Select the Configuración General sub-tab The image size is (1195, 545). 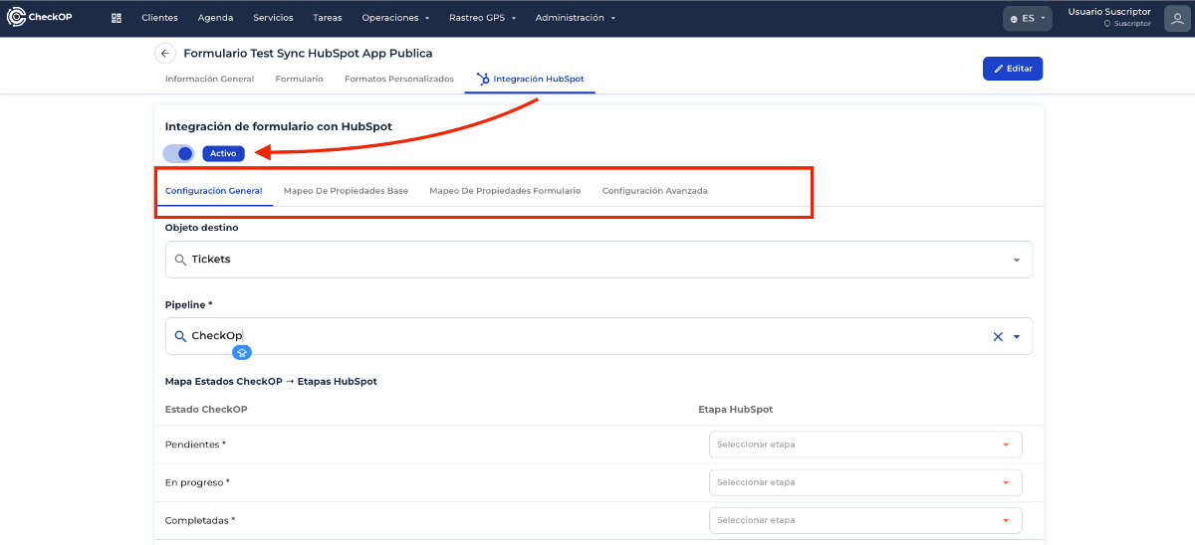point(213,191)
